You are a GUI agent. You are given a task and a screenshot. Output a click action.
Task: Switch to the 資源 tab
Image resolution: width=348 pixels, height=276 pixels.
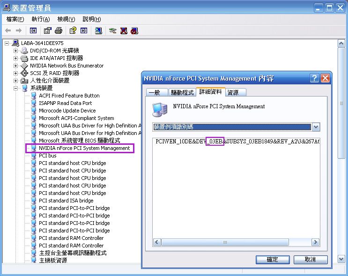236,92
